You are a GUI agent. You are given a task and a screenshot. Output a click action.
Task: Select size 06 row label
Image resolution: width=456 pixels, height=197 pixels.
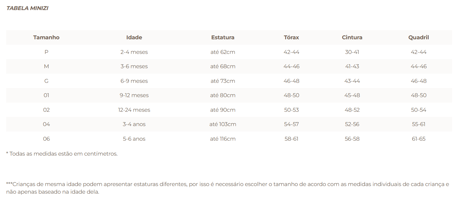(x=47, y=139)
